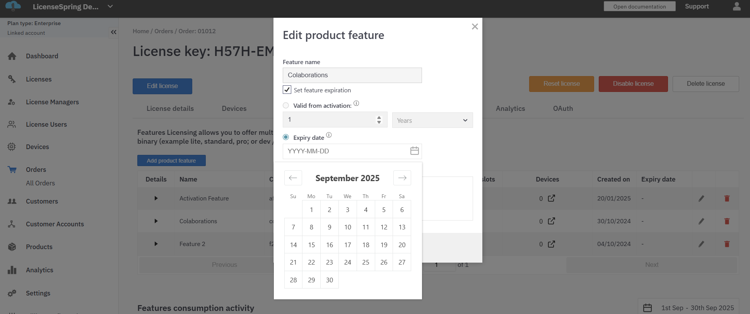Delete the Colaborations feature via trash icon
Viewport: 750px width, 314px height.
point(726,221)
